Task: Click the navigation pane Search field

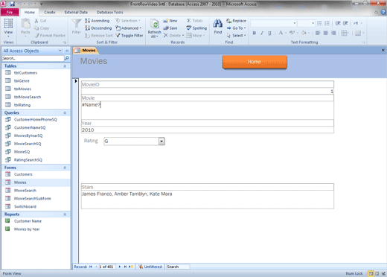Action: (x=33, y=58)
